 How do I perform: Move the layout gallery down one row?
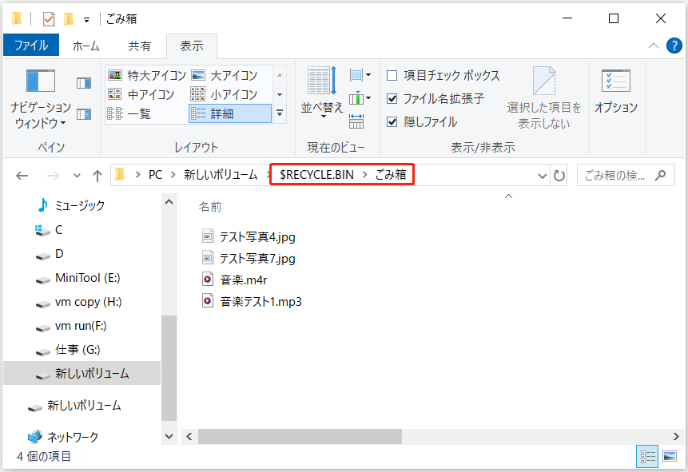click(280, 94)
